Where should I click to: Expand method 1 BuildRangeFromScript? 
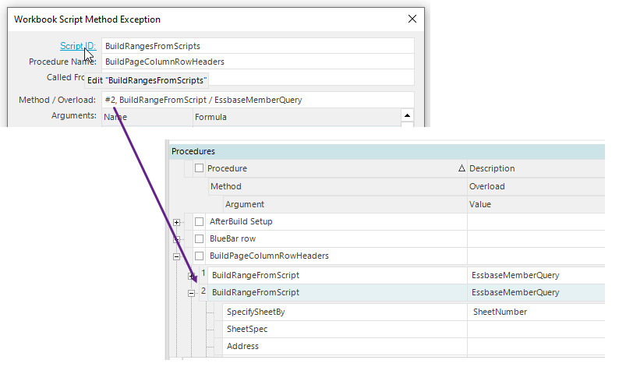(x=192, y=277)
